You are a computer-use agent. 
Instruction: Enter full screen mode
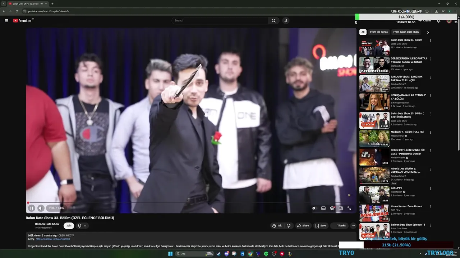click(349, 208)
